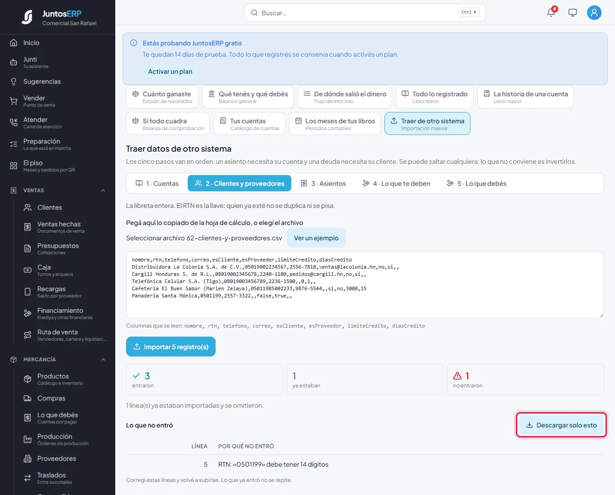Click the Compras truck icon

[27, 398]
